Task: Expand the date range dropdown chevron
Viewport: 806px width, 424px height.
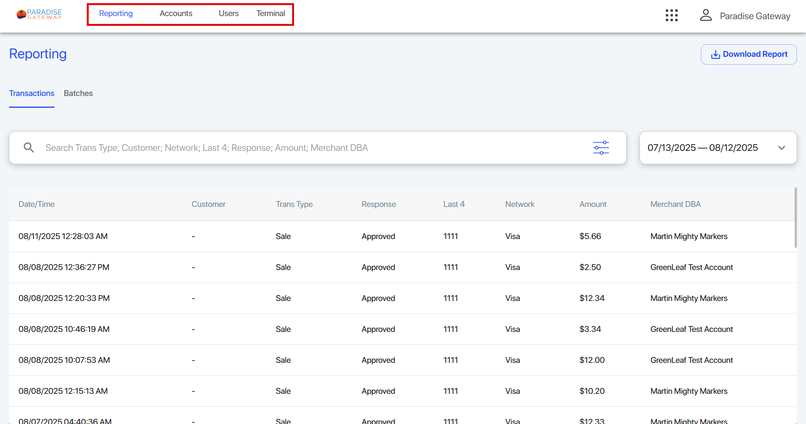Action: pyautogui.click(x=781, y=148)
